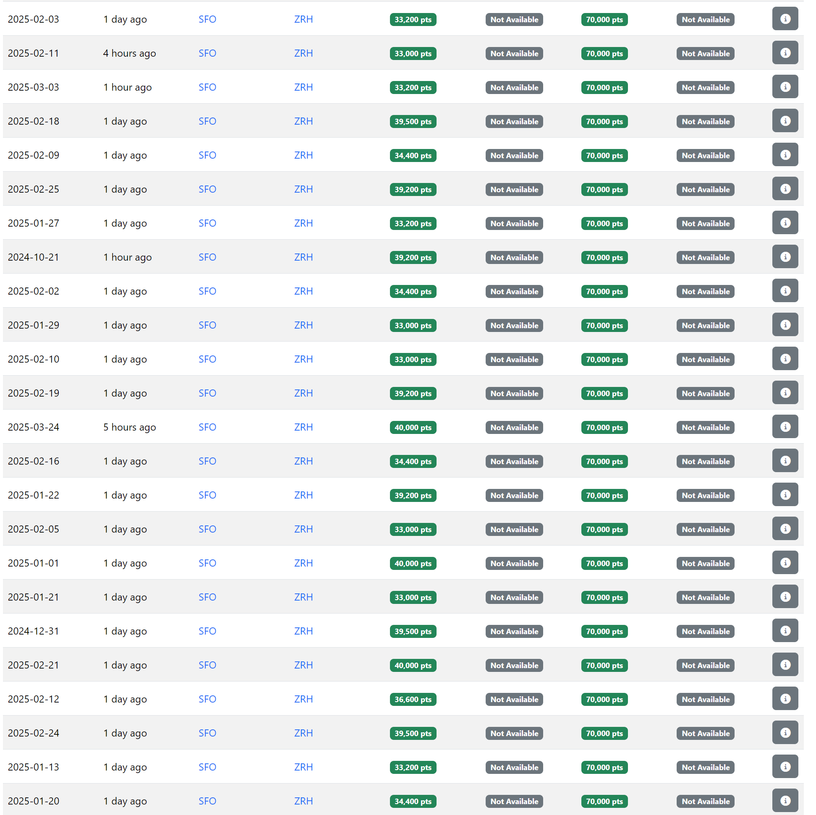Click date cell 2025-01-22
The image size is (816, 815).
click(x=33, y=495)
